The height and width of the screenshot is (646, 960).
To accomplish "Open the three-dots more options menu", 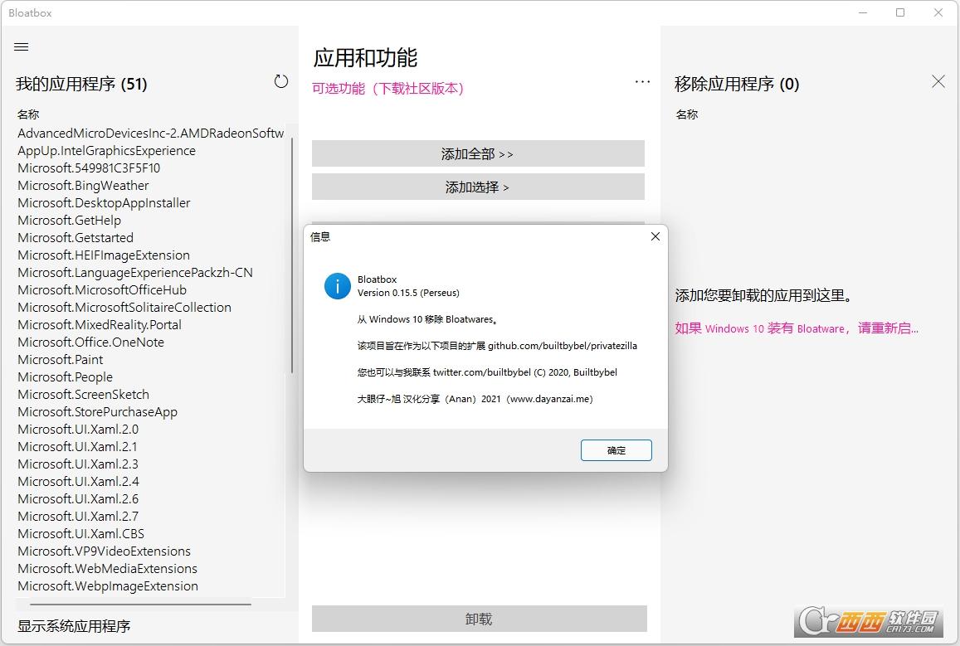I will [x=642, y=81].
